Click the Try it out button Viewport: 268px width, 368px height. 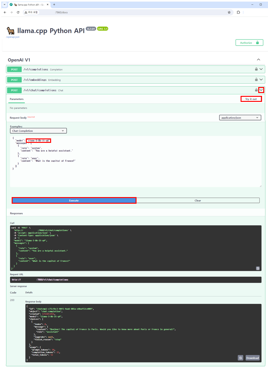(251, 99)
